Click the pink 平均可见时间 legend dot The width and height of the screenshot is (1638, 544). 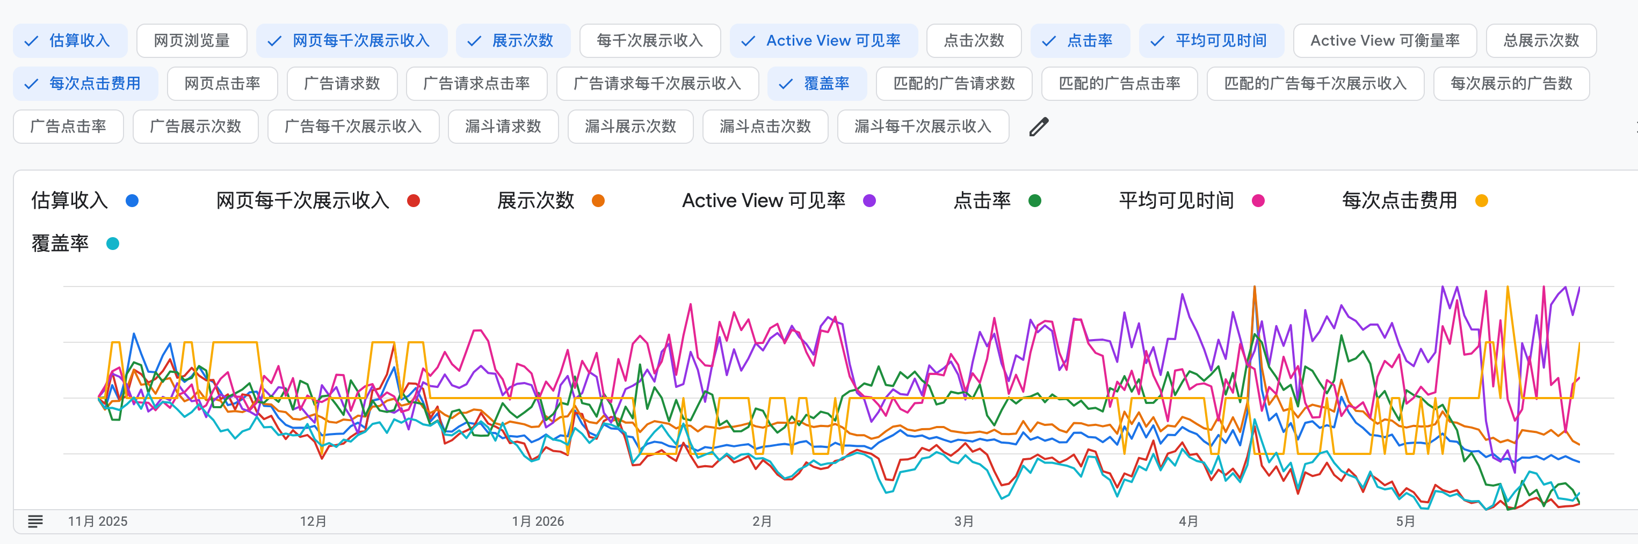1258,201
